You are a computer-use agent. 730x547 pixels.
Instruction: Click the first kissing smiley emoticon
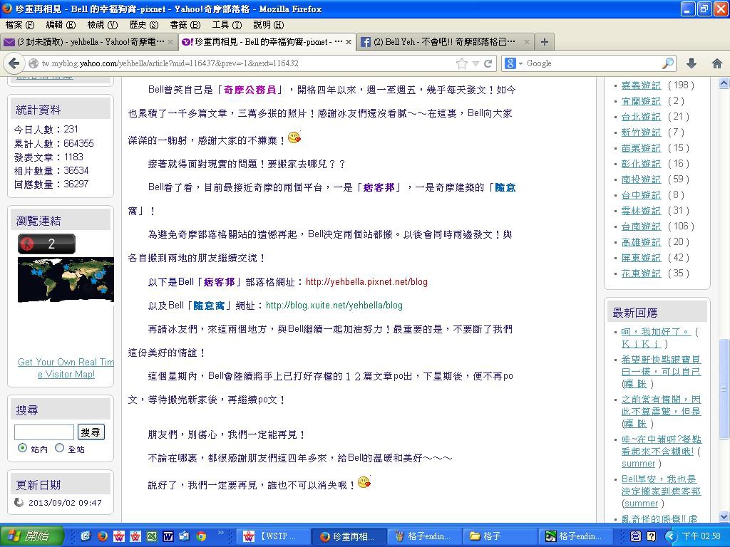(x=294, y=137)
